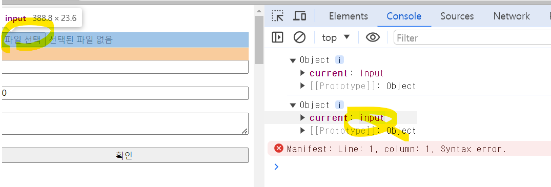
Task: Collapse the first Object entry
Action: click(x=293, y=60)
